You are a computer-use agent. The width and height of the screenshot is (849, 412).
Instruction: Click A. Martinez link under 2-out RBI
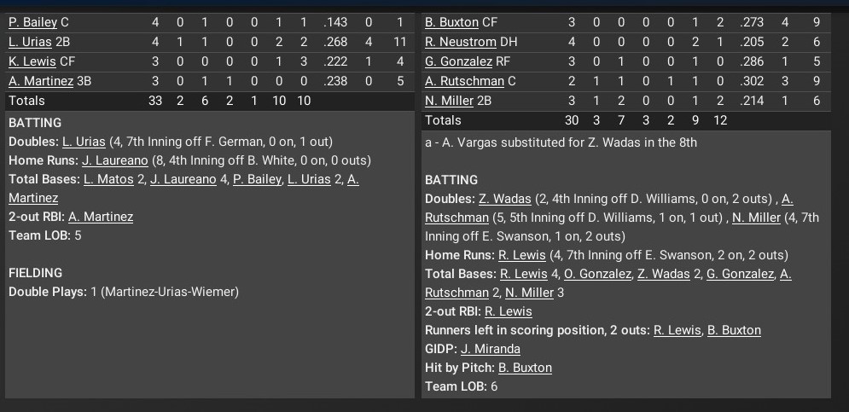click(101, 217)
